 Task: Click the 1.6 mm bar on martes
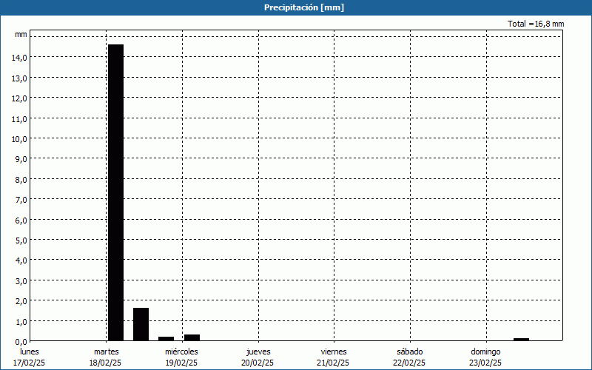[x=141, y=324]
